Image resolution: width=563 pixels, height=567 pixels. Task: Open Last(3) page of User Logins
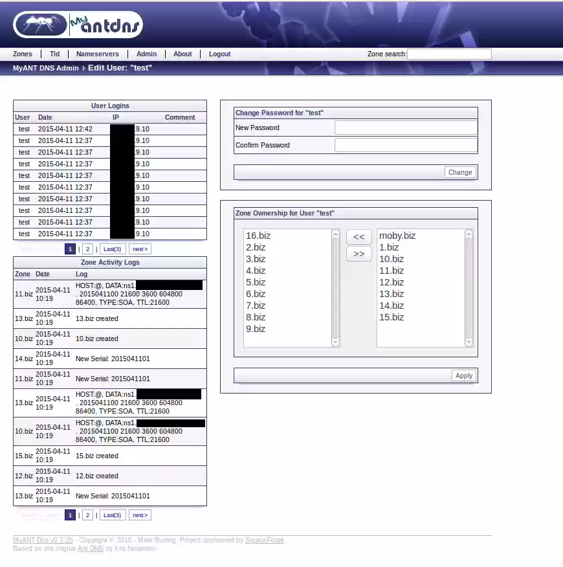(112, 249)
